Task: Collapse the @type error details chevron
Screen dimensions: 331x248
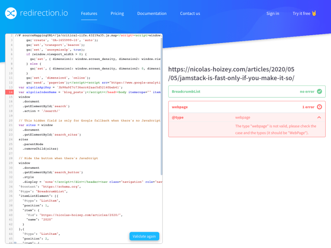Action: click(319, 117)
